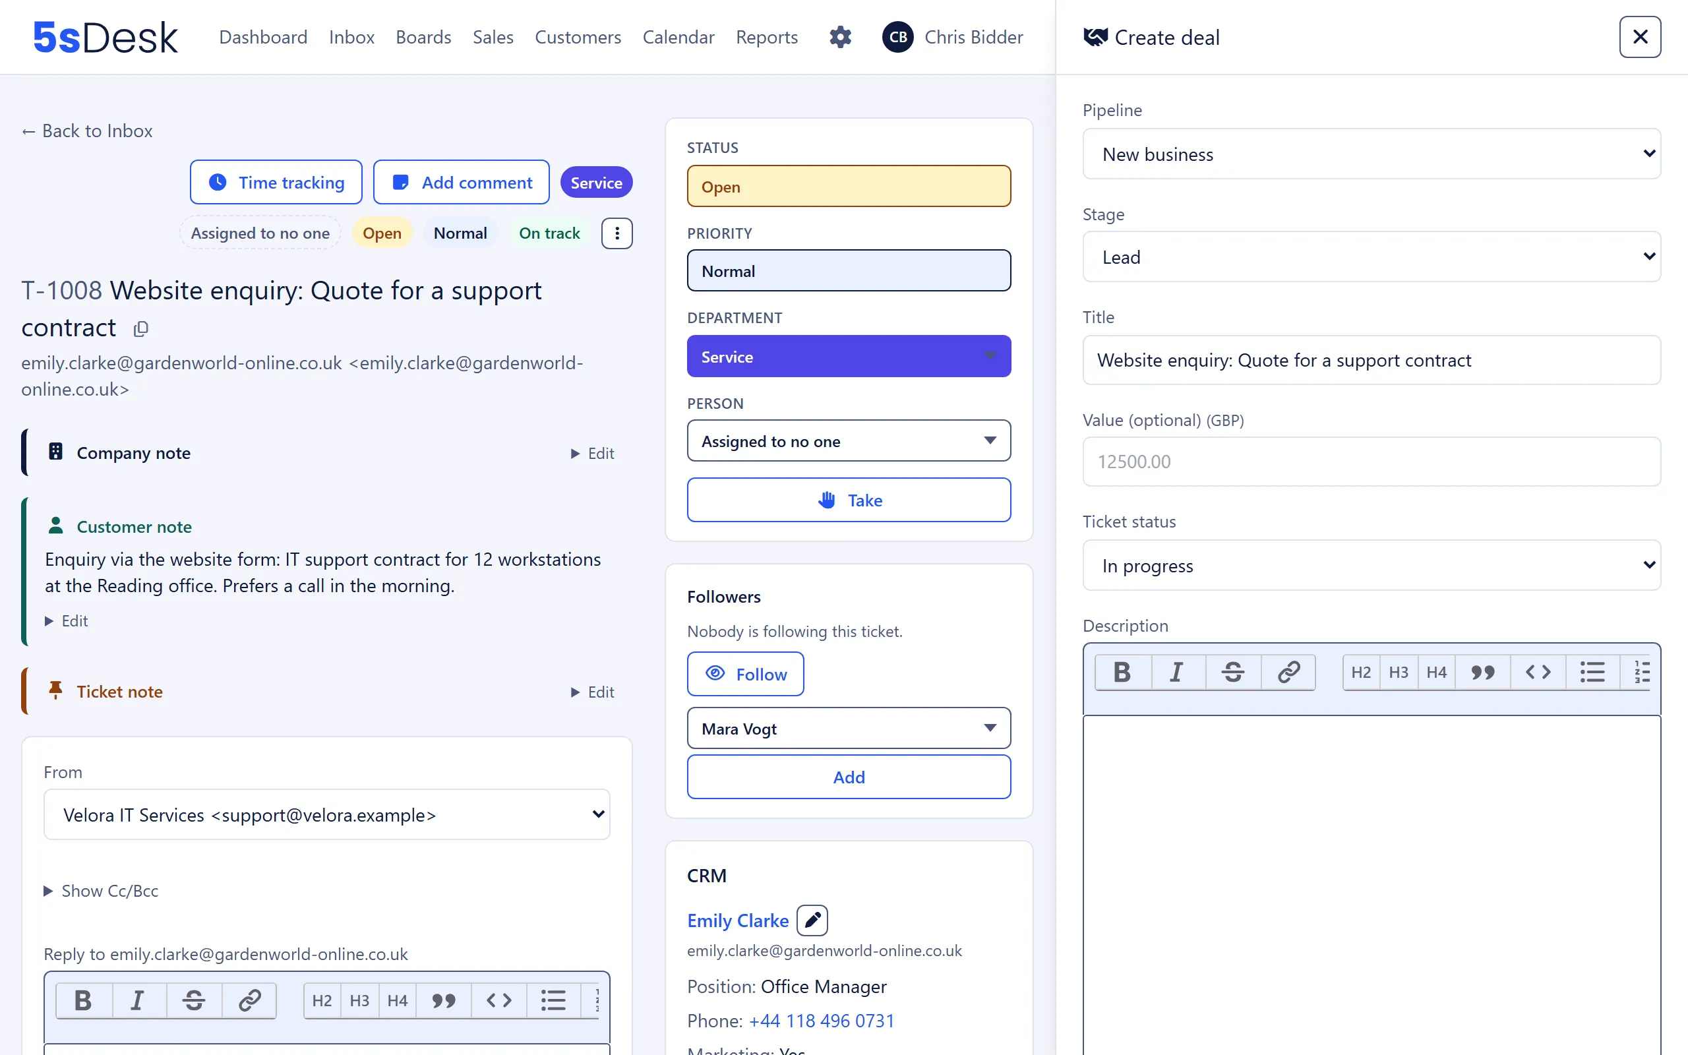Viewport: 1688px width, 1055px height.
Task: Expand Edit for Ticket note
Action: (592, 692)
